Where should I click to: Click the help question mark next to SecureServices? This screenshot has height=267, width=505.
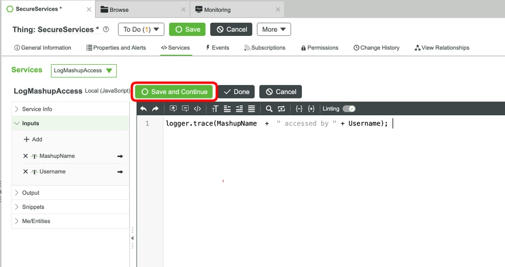point(106,29)
